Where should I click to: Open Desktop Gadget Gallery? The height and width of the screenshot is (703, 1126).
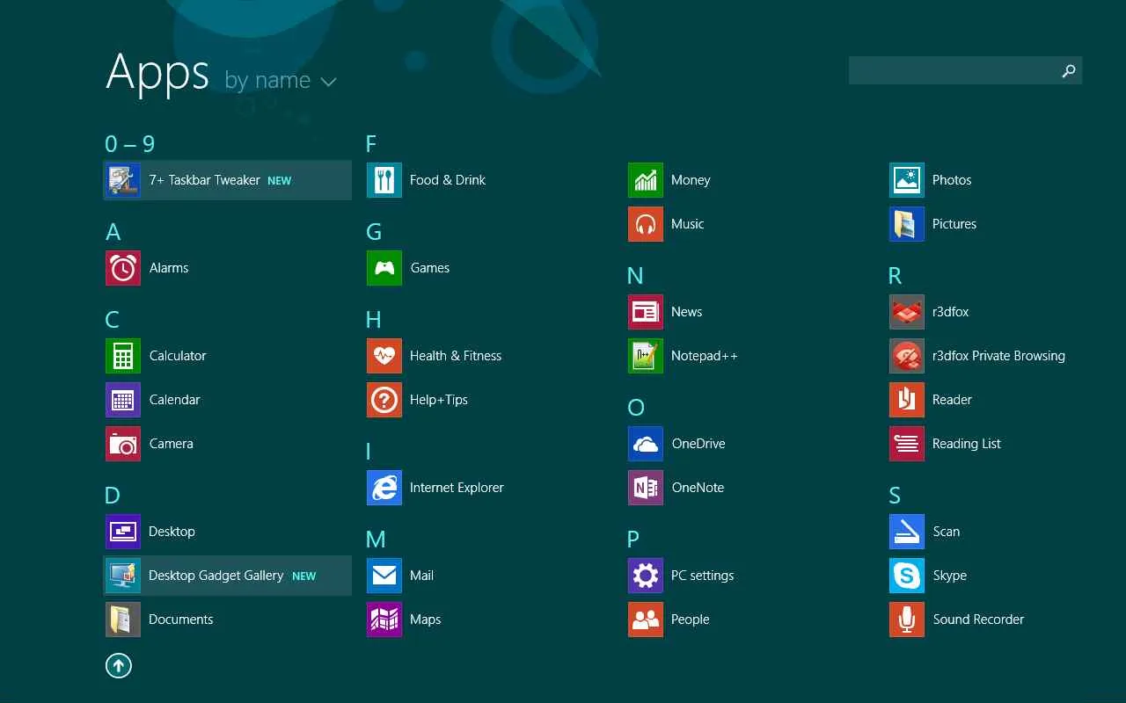[x=228, y=576]
